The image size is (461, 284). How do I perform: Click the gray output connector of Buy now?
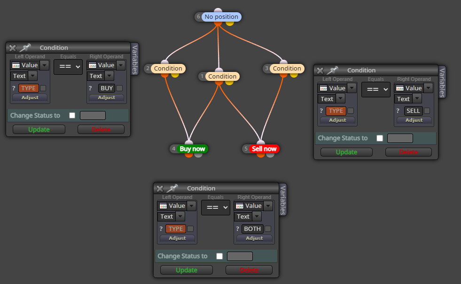pos(198,155)
